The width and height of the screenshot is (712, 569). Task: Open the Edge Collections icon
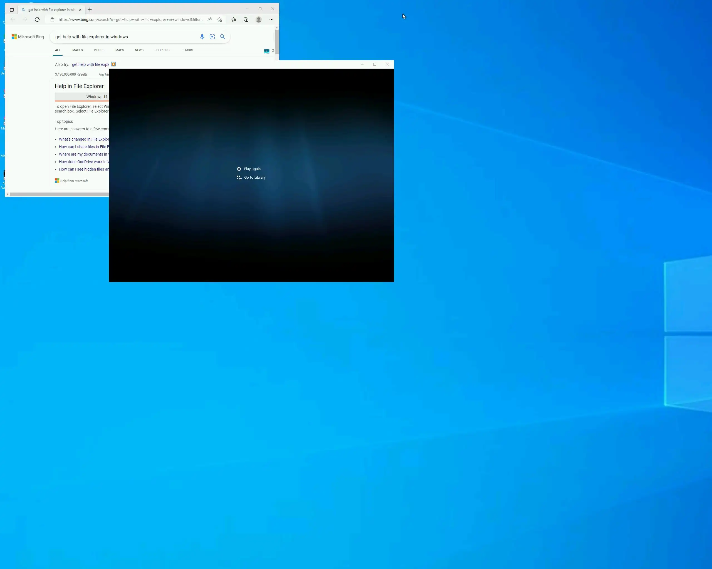246,19
